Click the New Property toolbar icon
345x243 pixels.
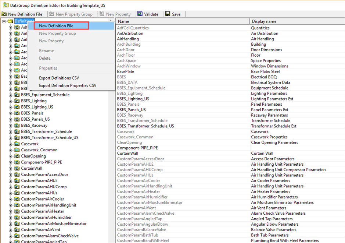tap(101, 14)
